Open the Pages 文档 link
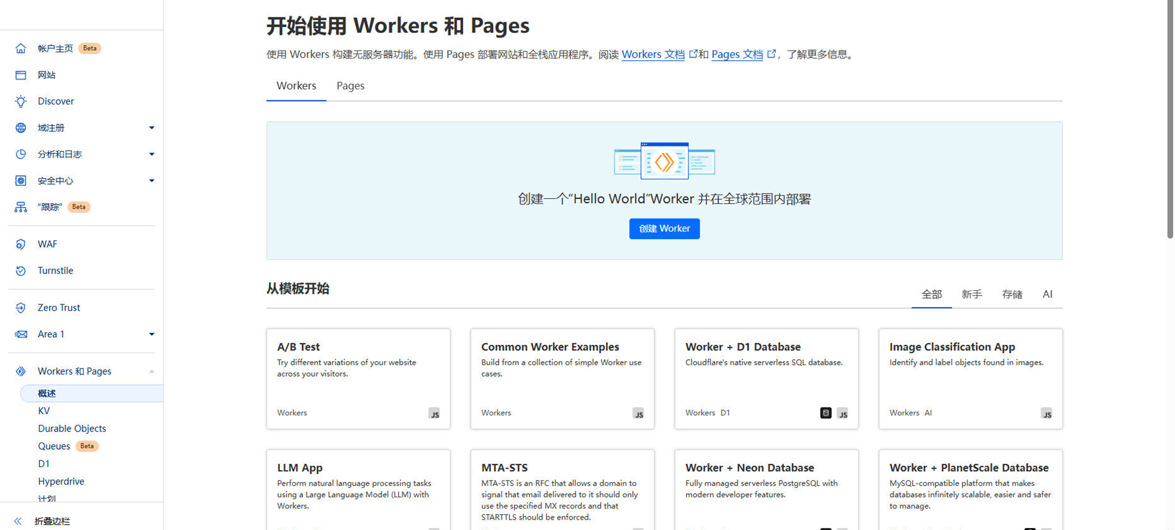This screenshot has height=530, width=1175. pyautogui.click(x=737, y=54)
